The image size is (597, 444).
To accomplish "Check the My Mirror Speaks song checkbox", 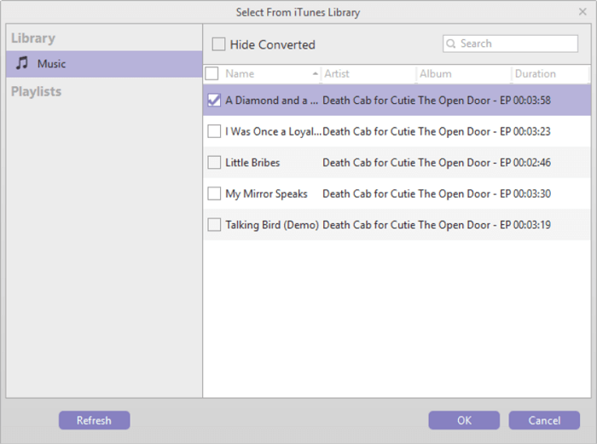I will 214,193.
